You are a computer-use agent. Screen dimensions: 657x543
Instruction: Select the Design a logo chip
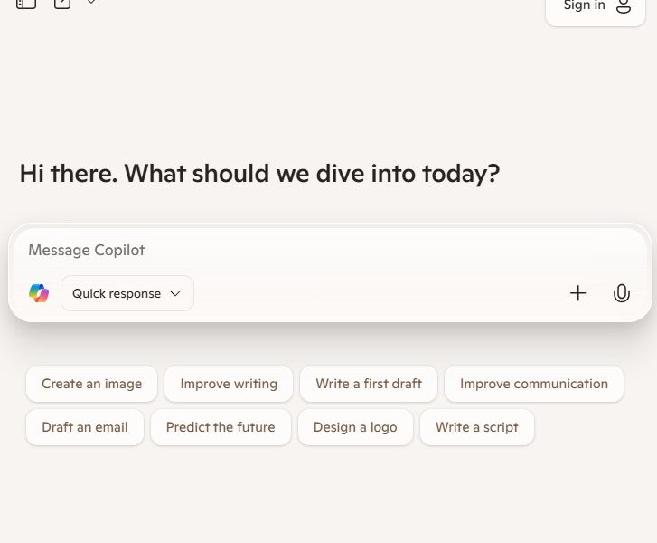355,427
